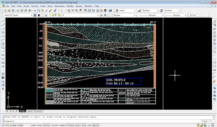Switch to the Layout1 tab
217x127 pixels.
[x=30, y=111]
